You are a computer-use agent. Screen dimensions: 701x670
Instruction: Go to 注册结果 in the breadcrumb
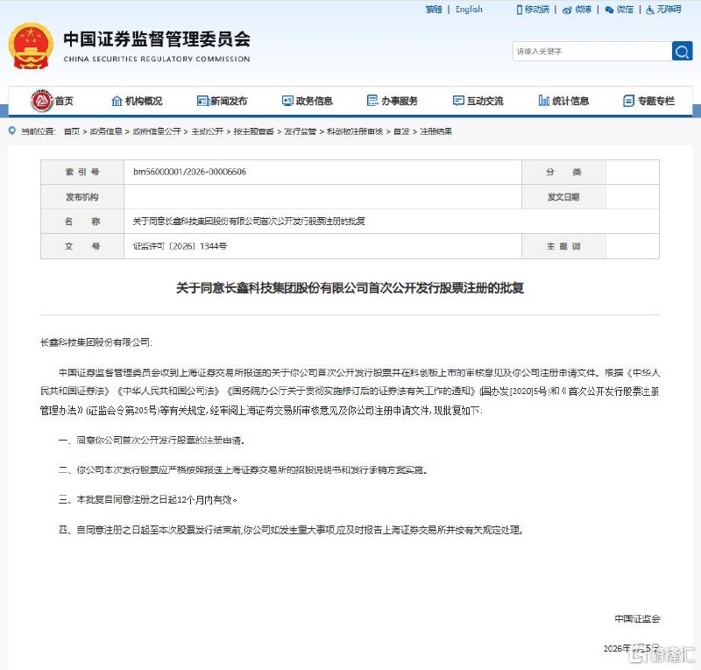tap(435, 131)
